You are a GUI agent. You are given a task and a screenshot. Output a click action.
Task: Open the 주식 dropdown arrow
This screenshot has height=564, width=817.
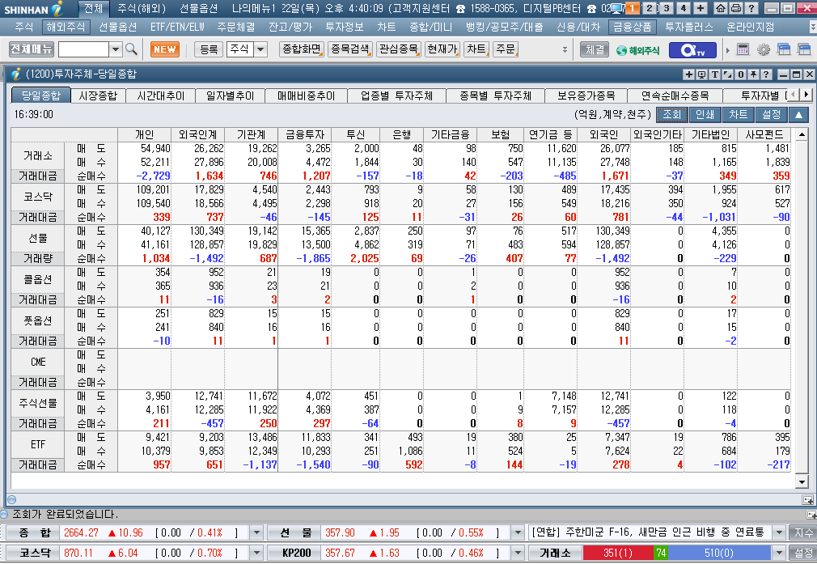pos(260,49)
